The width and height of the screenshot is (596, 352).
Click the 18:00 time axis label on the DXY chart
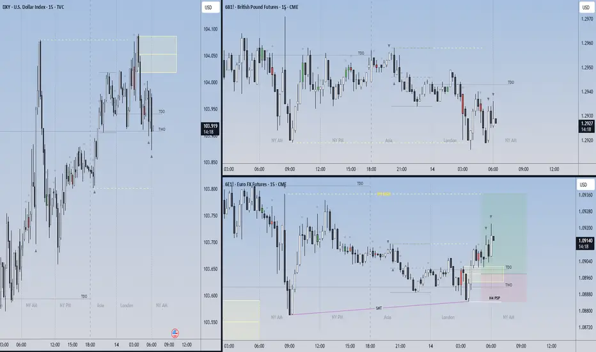(x=90, y=345)
